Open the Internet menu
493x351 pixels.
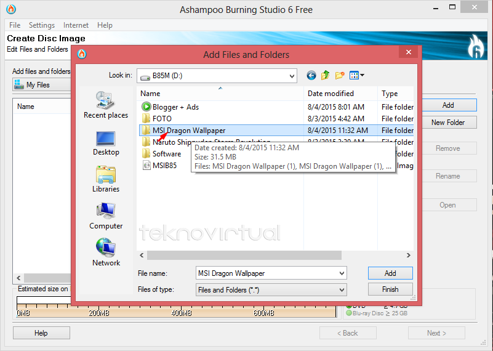76,25
